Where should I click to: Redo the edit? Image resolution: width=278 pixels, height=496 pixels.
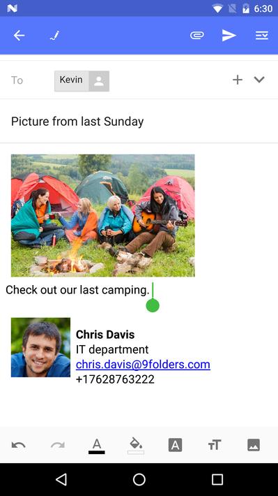point(57,445)
